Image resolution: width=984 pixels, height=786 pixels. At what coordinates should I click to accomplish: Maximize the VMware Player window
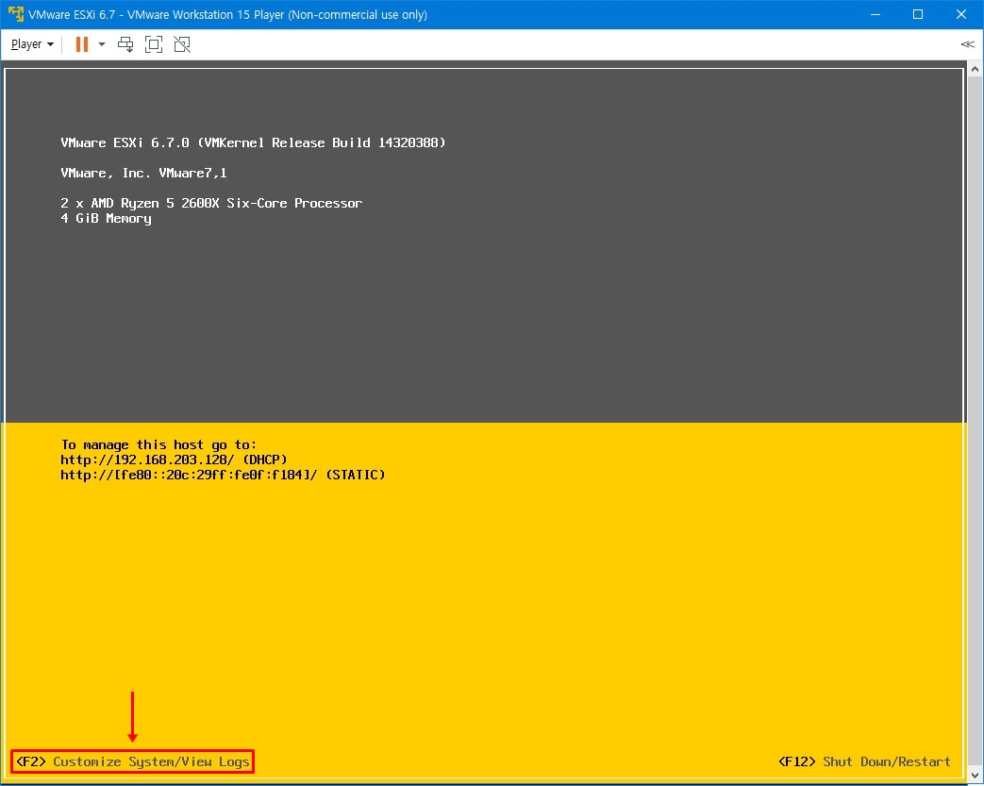click(x=918, y=14)
